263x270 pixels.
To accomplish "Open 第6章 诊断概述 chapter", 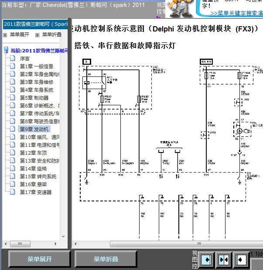I will (x=40, y=106).
